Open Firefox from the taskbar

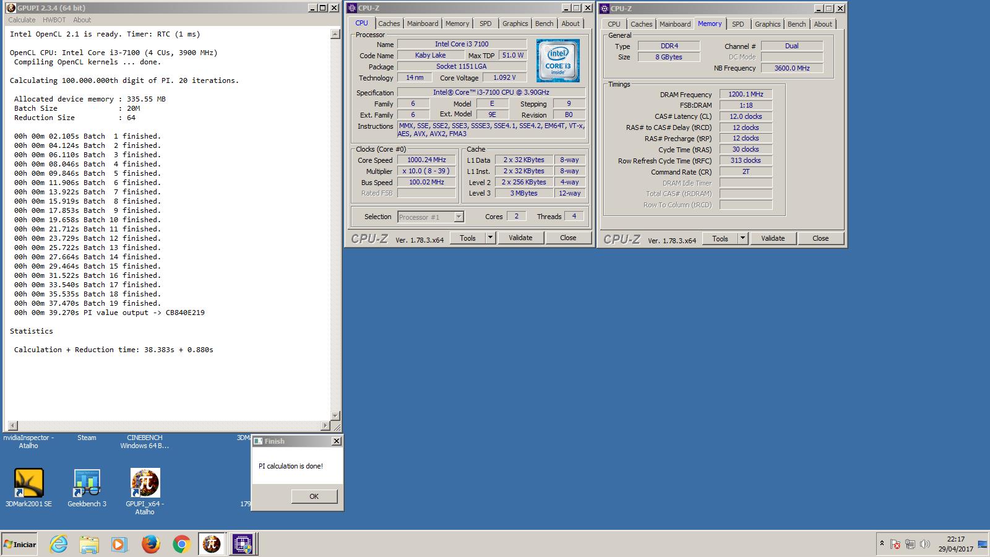click(x=150, y=545)
